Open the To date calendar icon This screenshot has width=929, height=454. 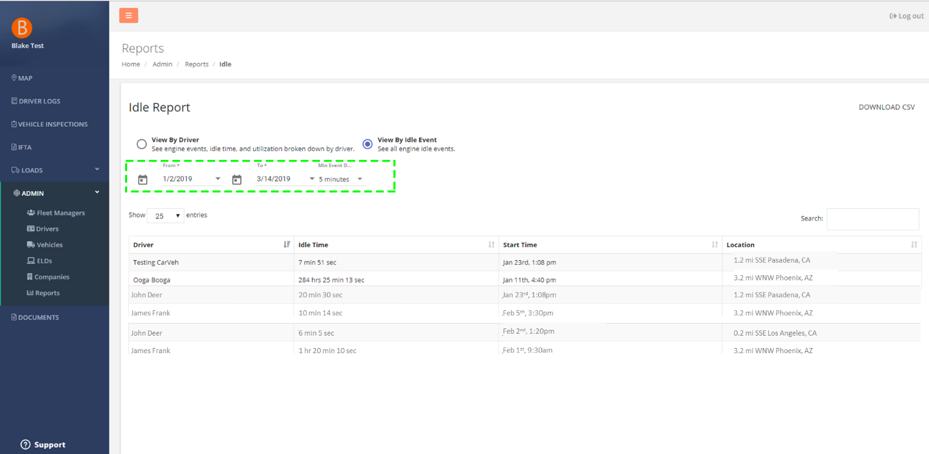point(237,180)
